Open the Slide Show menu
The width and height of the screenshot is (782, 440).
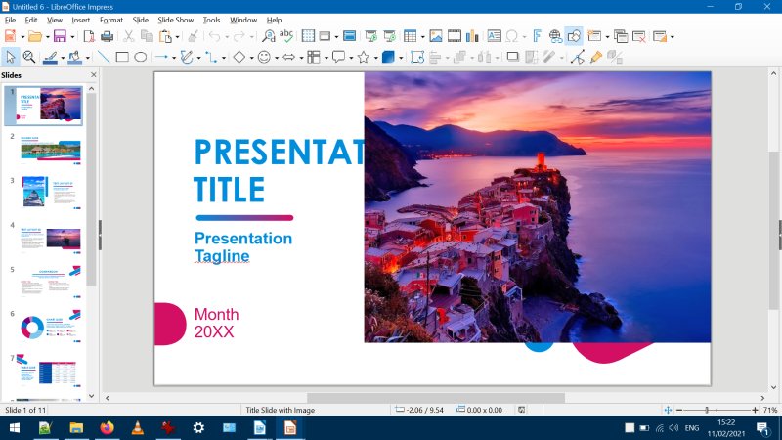click(176, 20)
